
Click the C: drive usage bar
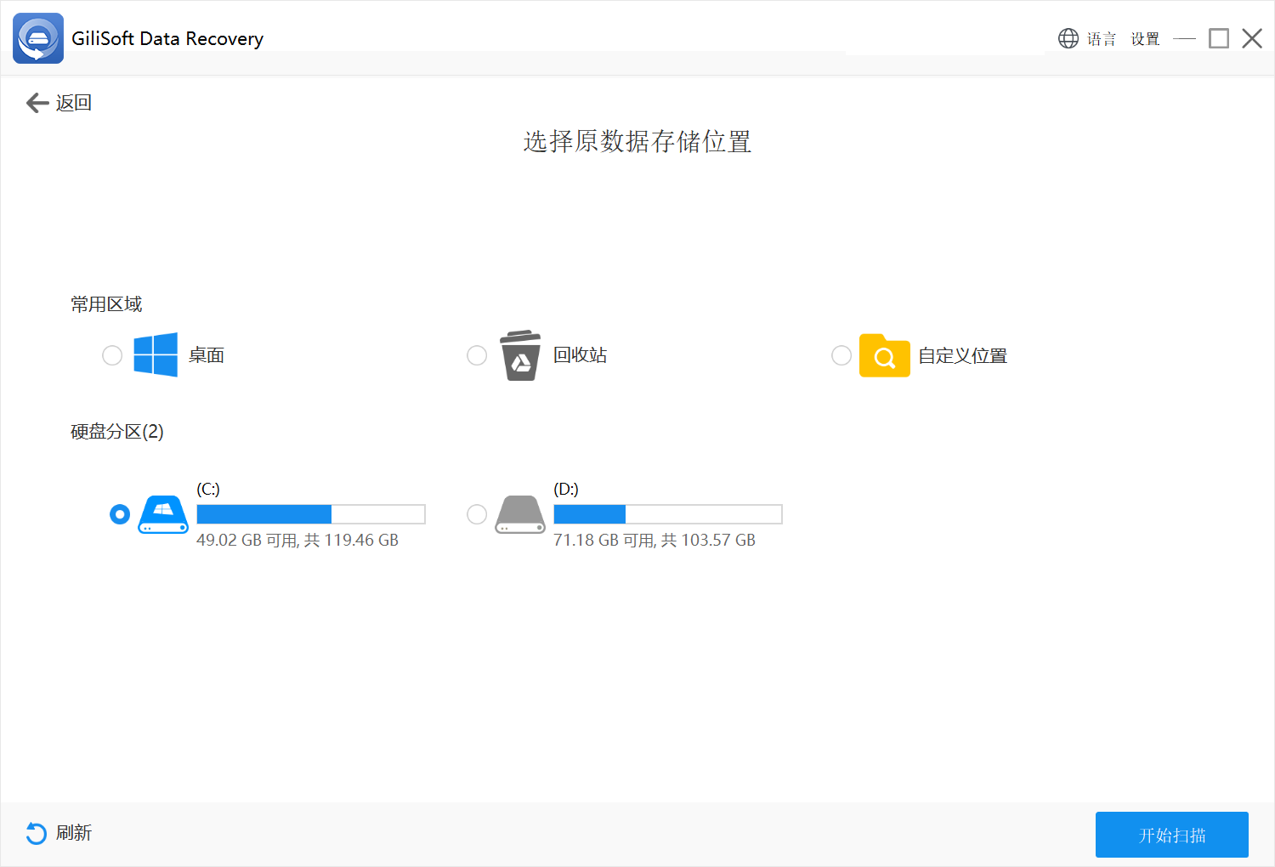click(x=311, y=514)
